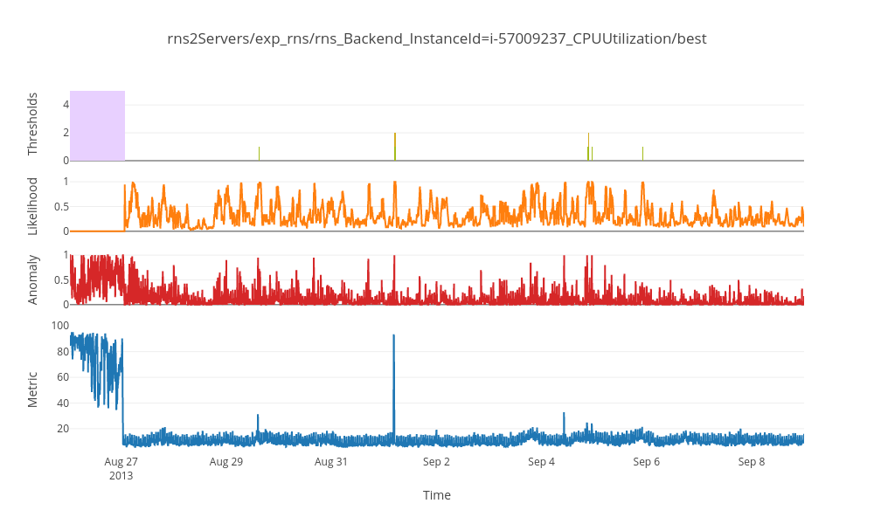Click the threshold marker just before Sep 6
Image resolution: width=874 pixels, height=524 pixels.
642,154
